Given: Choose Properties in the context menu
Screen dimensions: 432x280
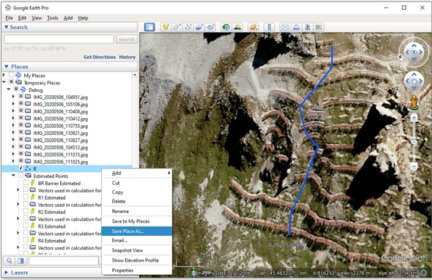Looking at the screenshot, I should coord(137,271).
